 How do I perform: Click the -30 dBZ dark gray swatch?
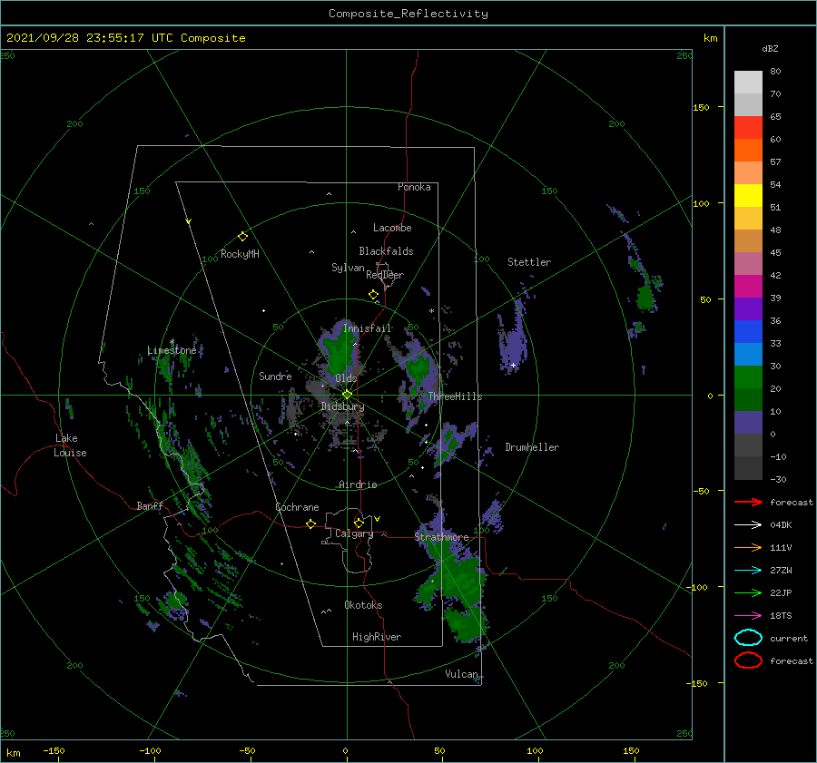coord(748,468)
